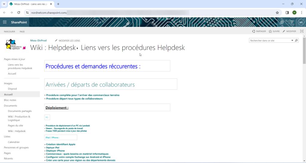Open Chrome's three-dot menu
This screenshot has height=163, width=306.
302,13
